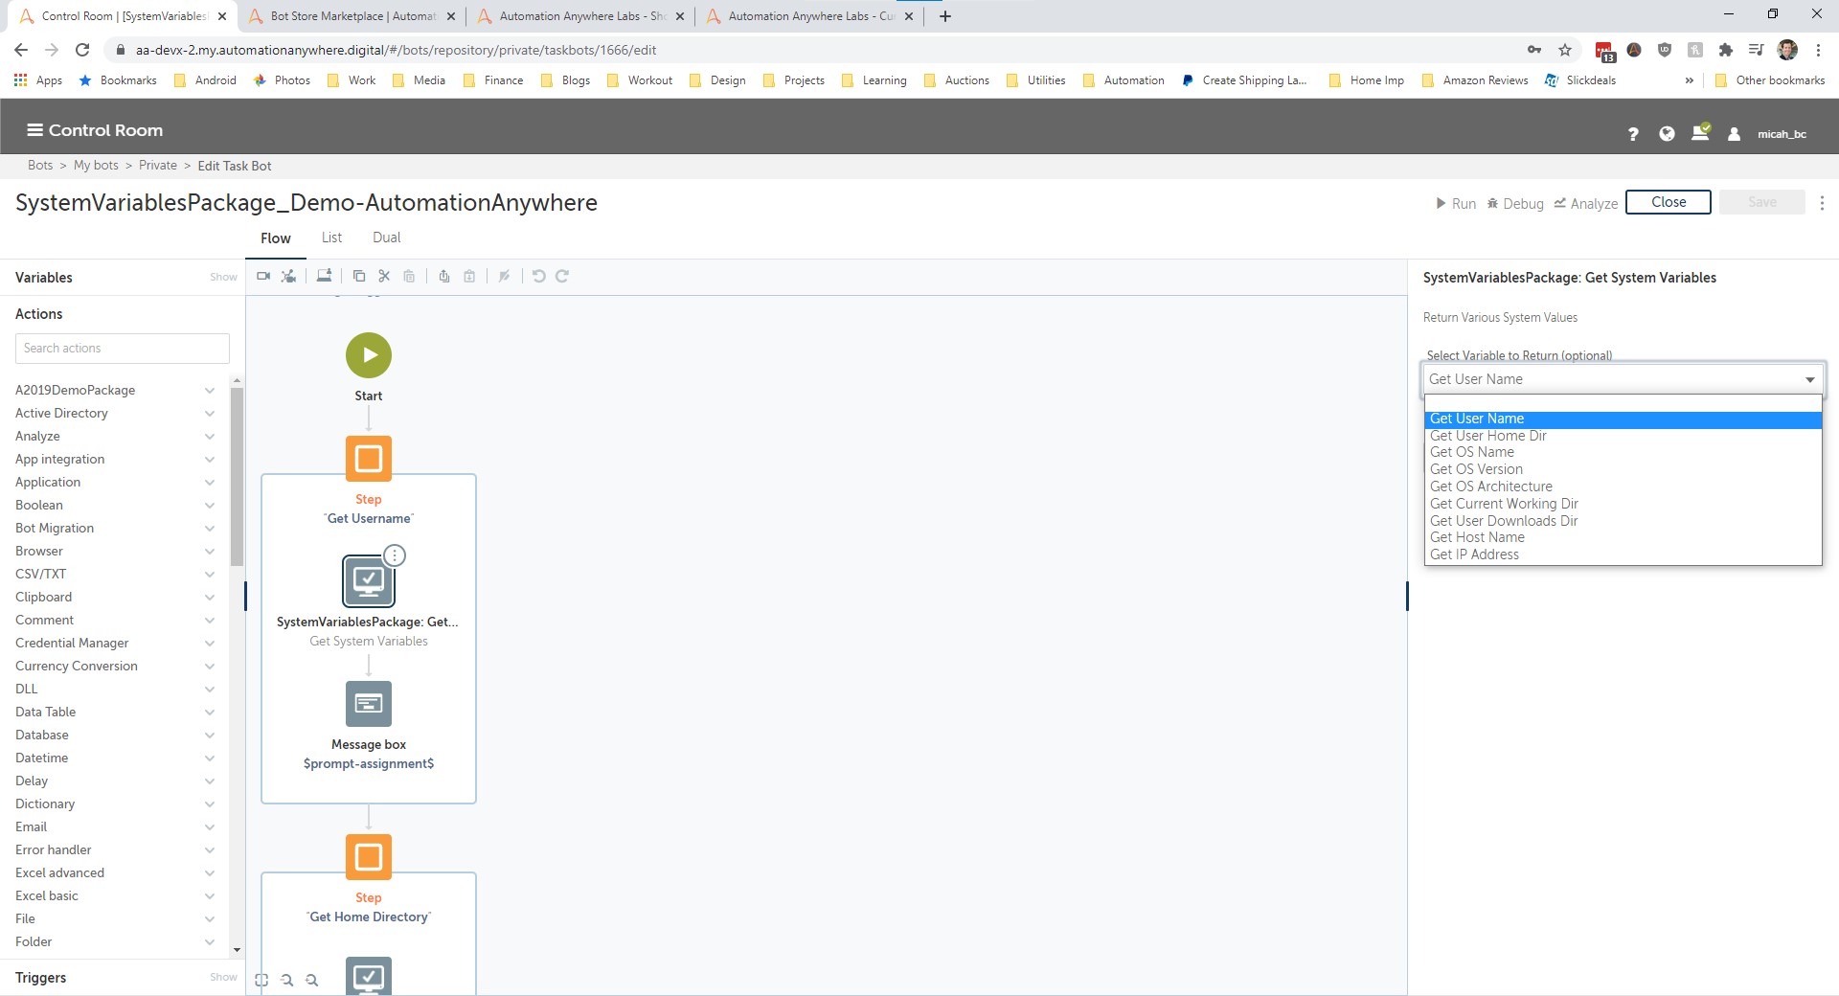
Task: Select the orange 'Get Home Directory' Step icon
Action: [x=369, y=857]
